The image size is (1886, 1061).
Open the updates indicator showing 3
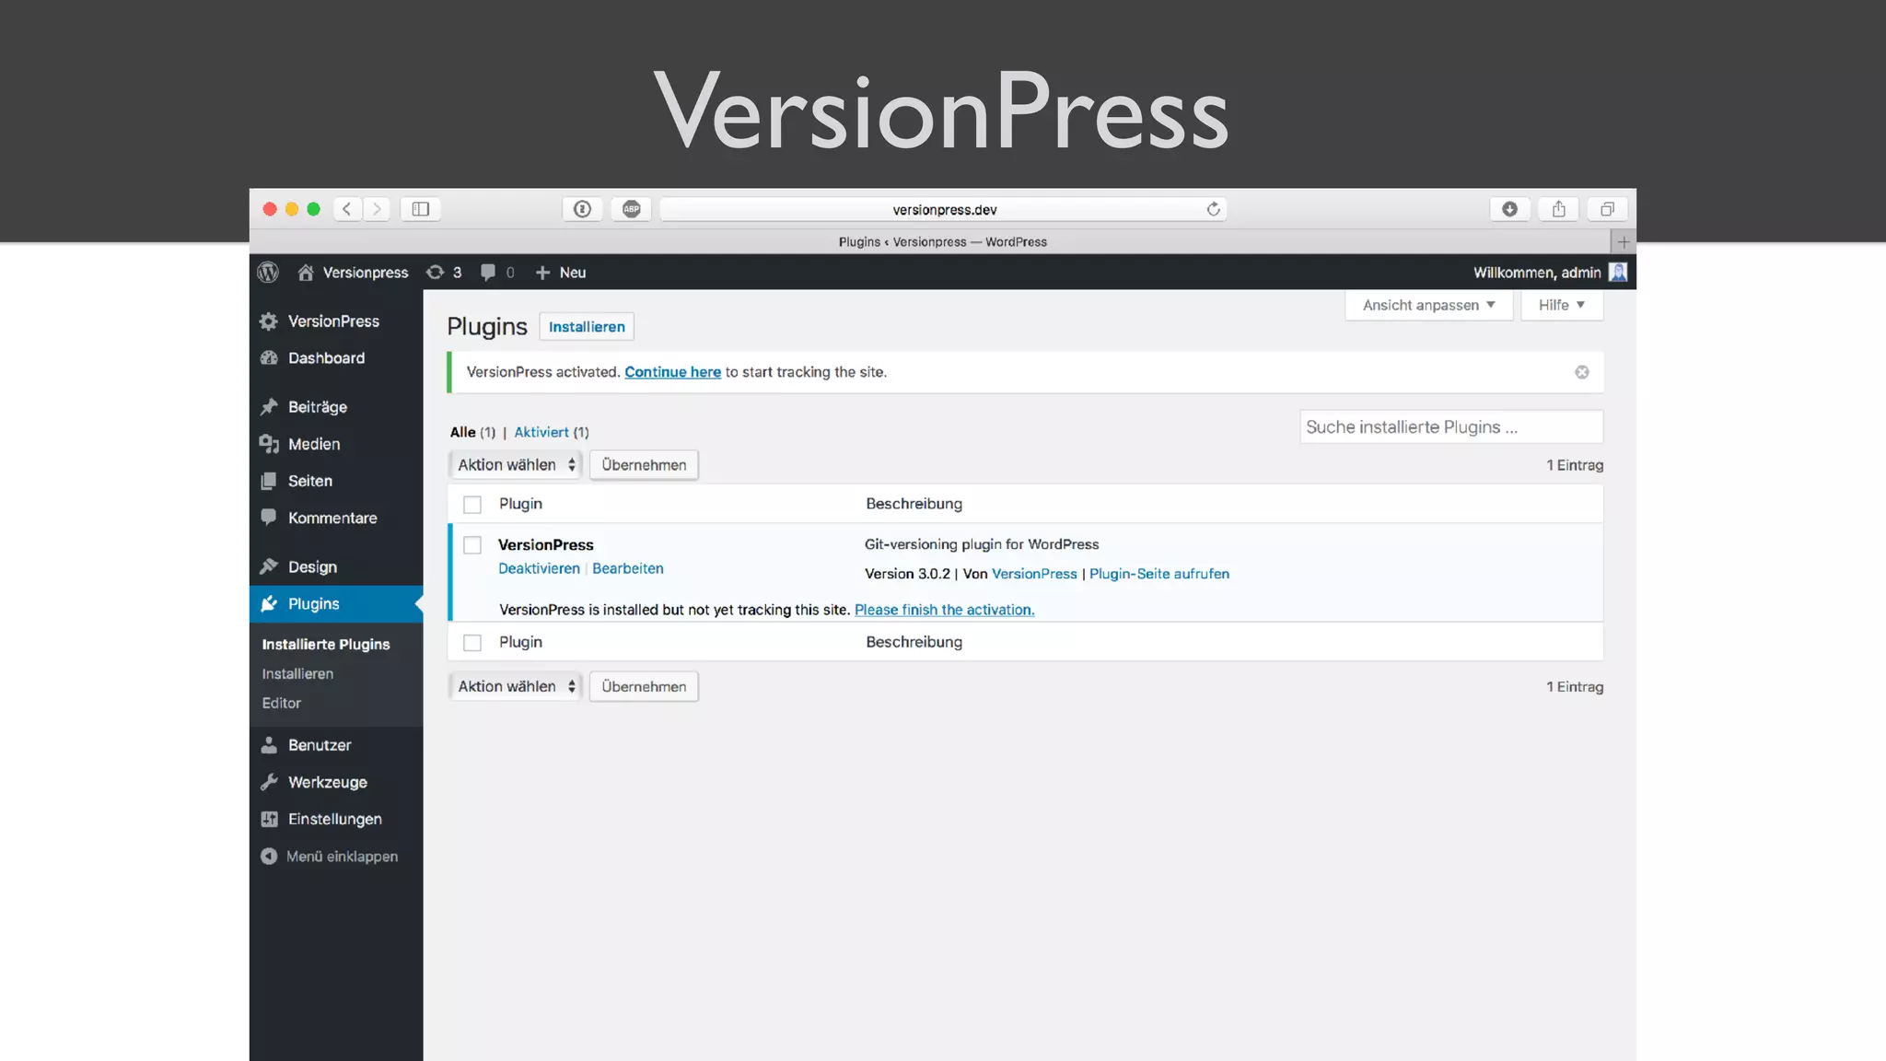point(444,273)
